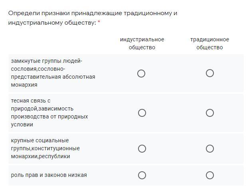Viewport: 249px width, 186px height.
Task: Pick industrial society for low role of laws
Action: 142,175
